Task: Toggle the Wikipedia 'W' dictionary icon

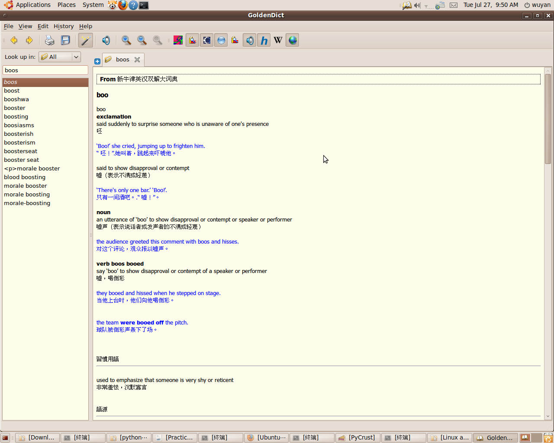Action: (278, 40)
